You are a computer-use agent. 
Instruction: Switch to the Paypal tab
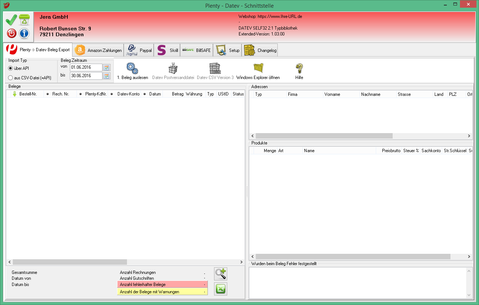[139, 50]
